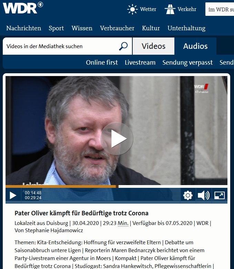
Task: Switch to the Audios tab
Action: 195,46
